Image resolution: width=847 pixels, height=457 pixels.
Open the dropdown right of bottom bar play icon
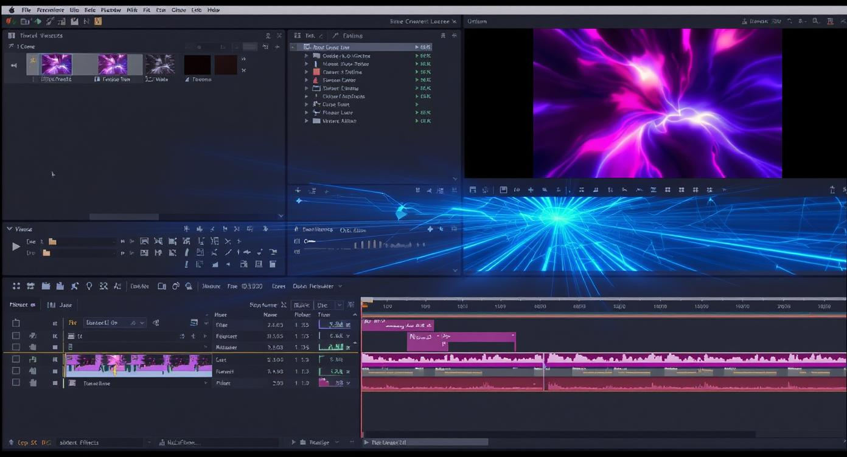pos(336,442)
